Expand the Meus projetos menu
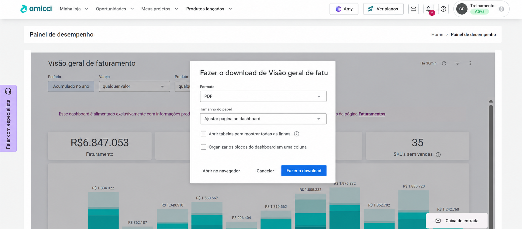Screen dimensions: 522x229 (160, 9)
